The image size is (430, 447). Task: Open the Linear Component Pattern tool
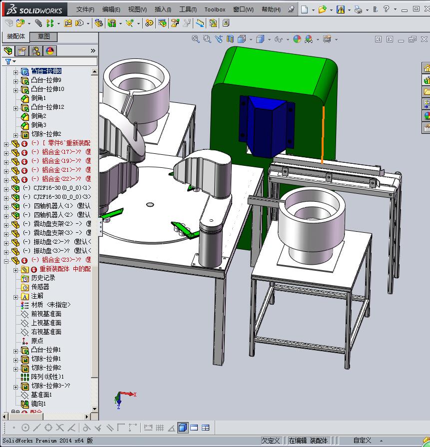(50, 23)
